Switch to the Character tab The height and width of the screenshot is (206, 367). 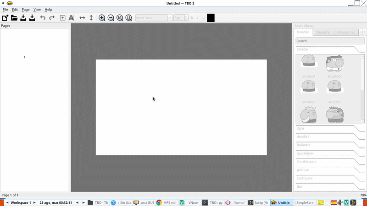323,32
